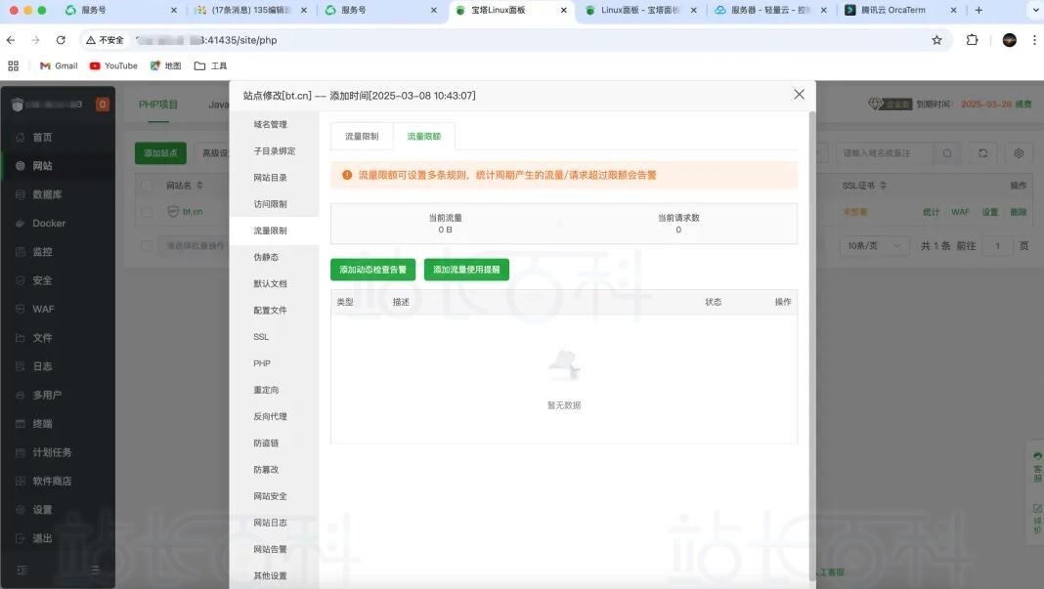
Task: Click 添加动态检查告警 button
Action: (x=372, y=270)
